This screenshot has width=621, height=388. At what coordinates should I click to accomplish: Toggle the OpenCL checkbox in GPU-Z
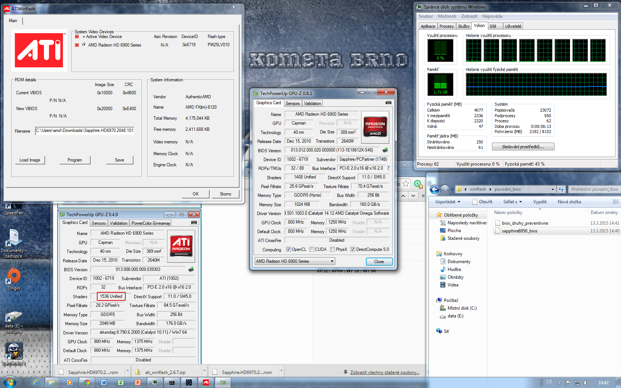point(288,249)
